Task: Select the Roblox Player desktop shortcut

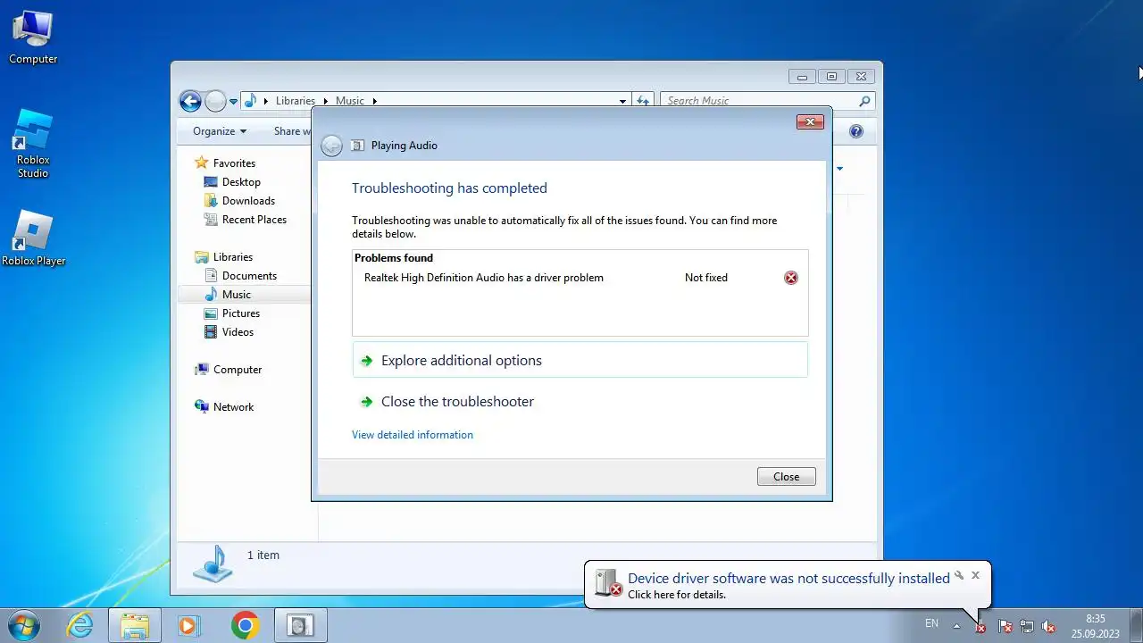Action: click(33, 238)
